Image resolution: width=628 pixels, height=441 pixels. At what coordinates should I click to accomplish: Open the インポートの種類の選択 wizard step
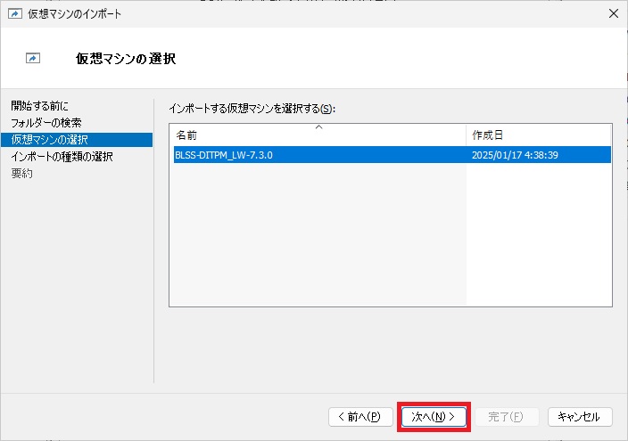click(x=62, y=157)
